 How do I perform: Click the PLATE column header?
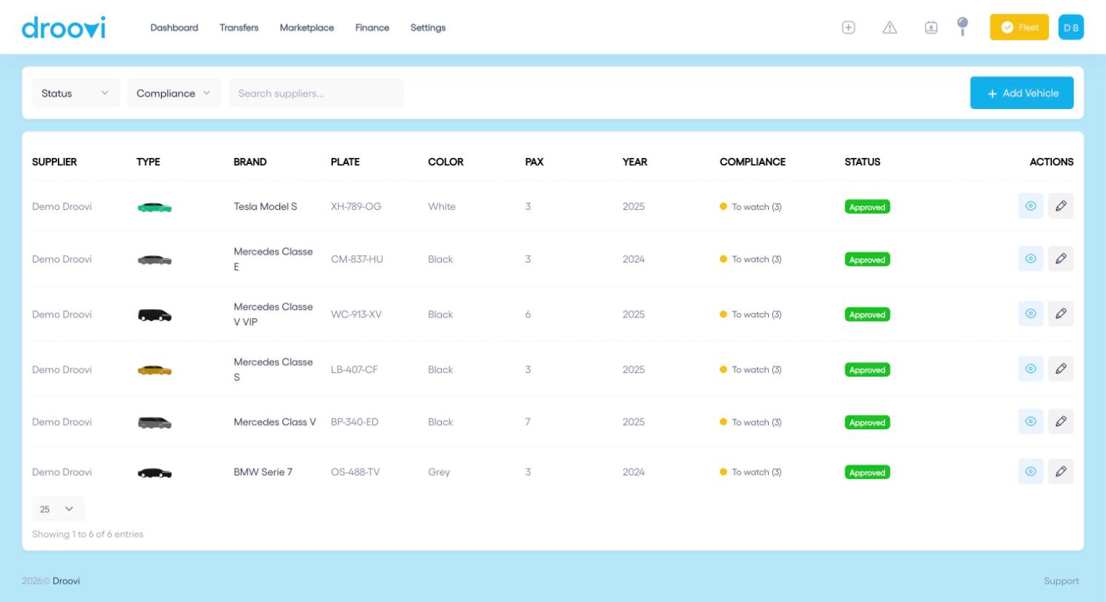tap(345, 162)
